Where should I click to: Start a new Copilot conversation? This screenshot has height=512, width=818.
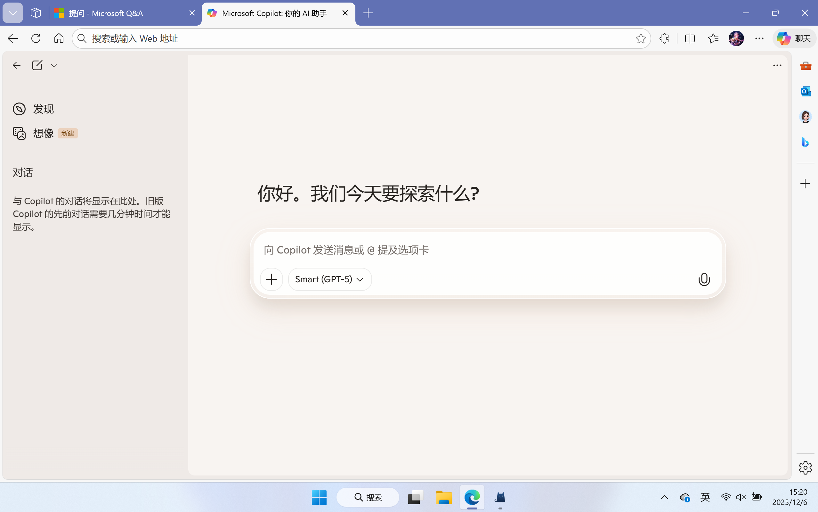point(37,65)
